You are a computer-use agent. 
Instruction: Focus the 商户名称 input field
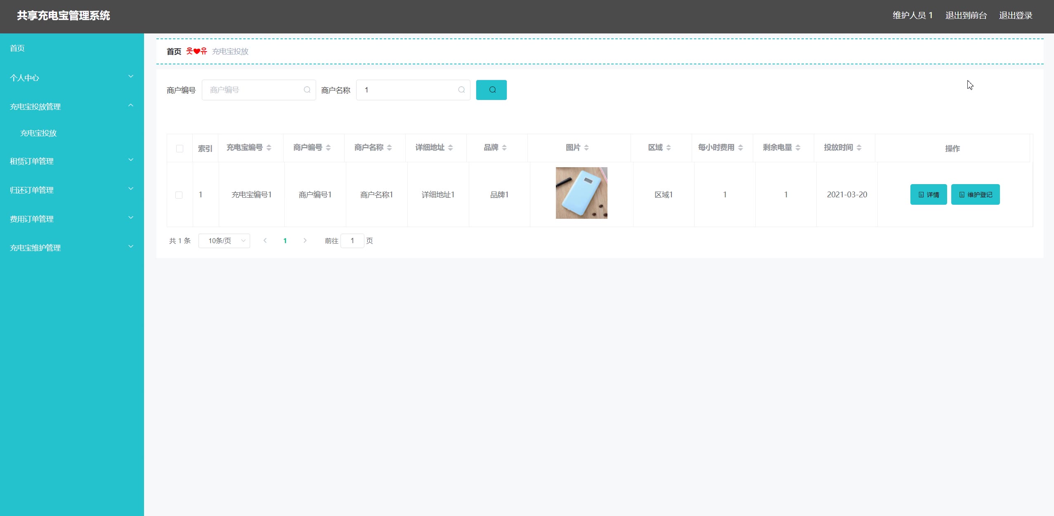pos(413,90)
